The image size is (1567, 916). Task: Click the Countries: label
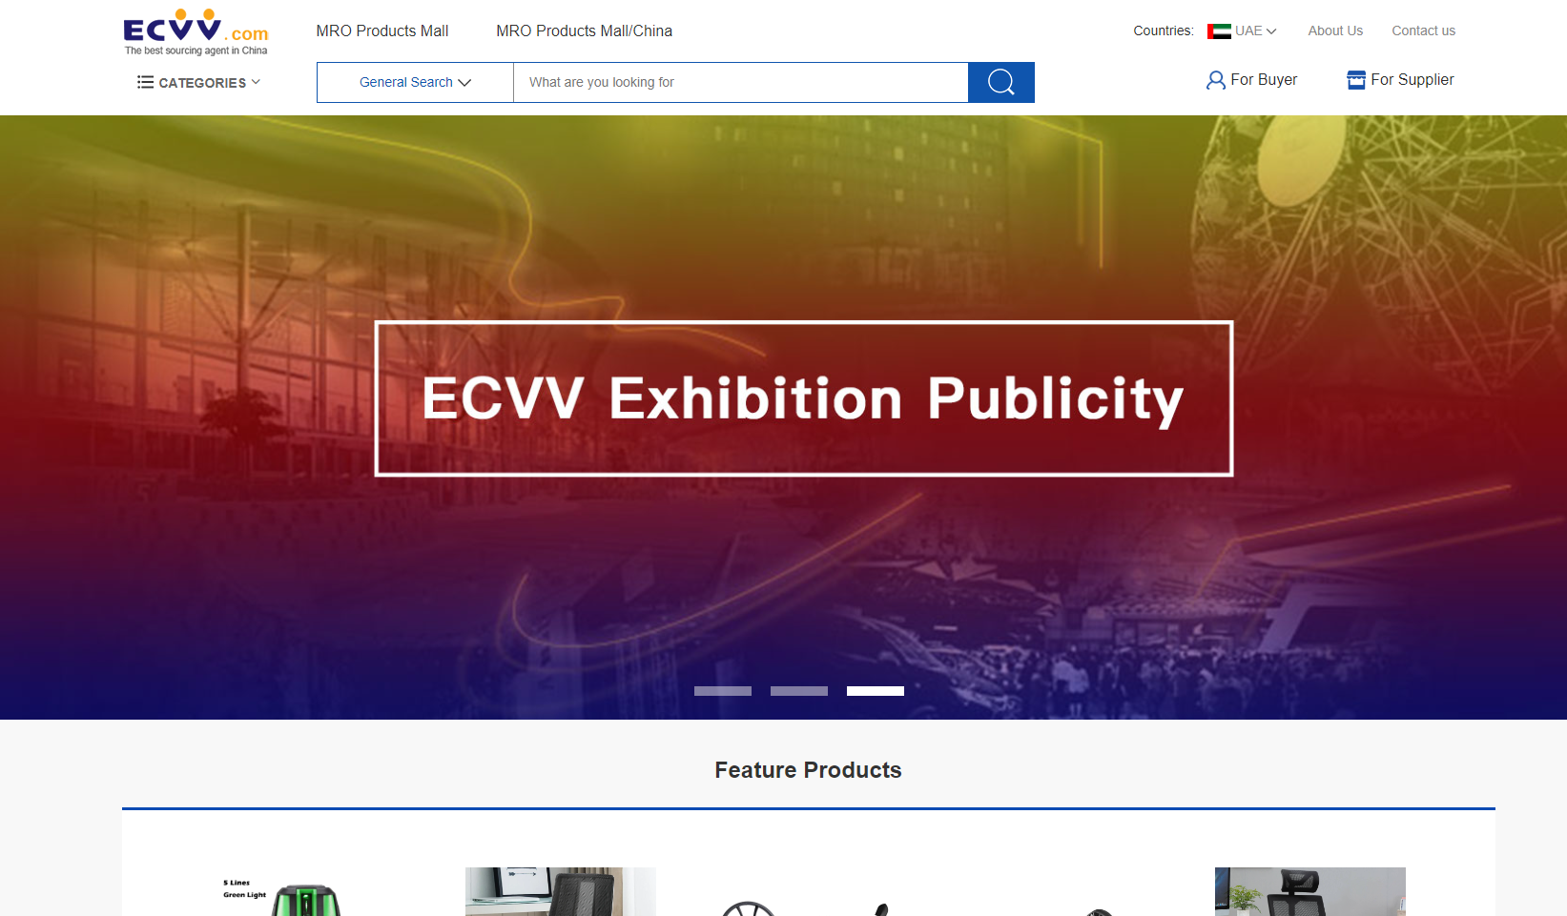(x=1163, y=31)
